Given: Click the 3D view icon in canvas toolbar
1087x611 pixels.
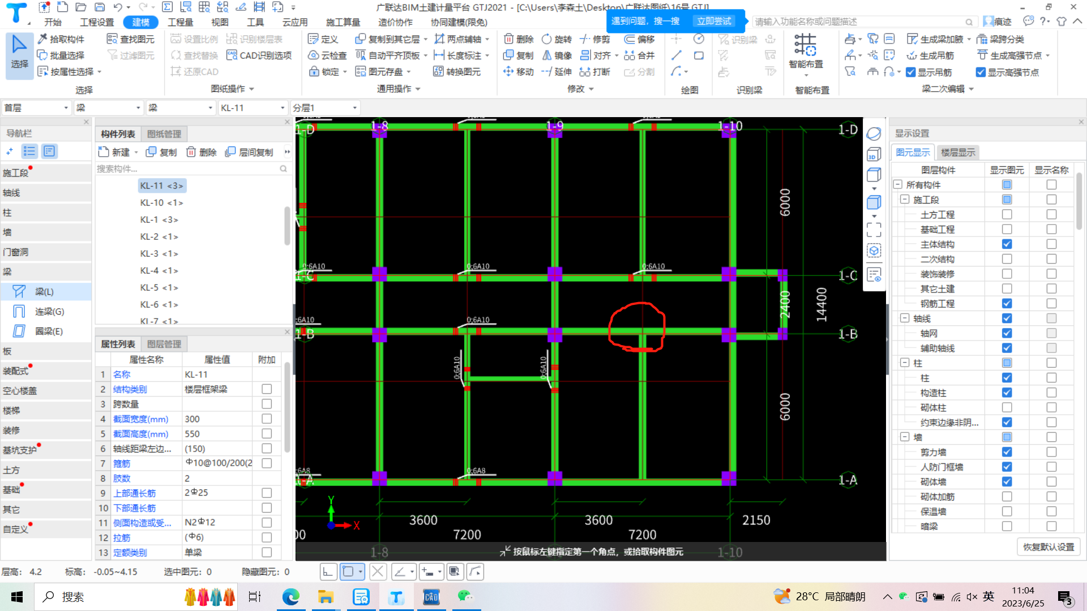Looking at the screenshot, I should point(874,154).
